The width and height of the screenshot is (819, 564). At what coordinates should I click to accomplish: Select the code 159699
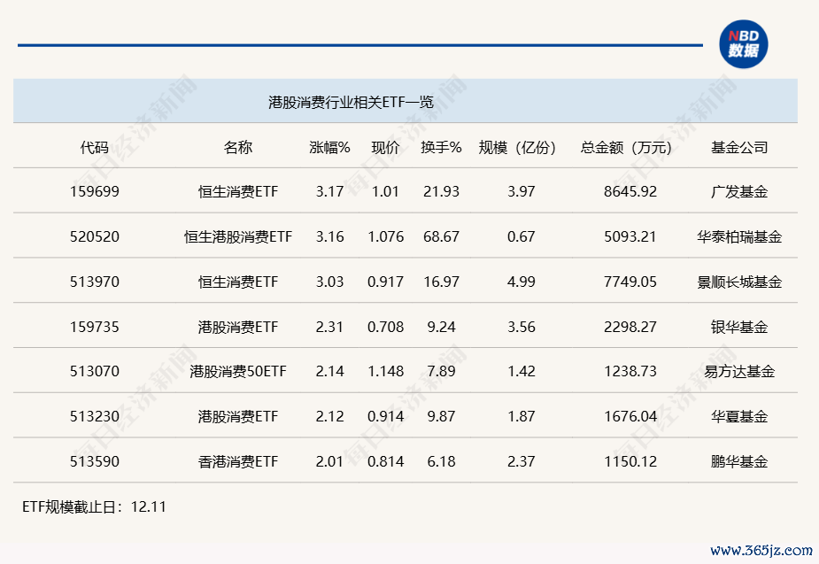[x=95, y=191]
